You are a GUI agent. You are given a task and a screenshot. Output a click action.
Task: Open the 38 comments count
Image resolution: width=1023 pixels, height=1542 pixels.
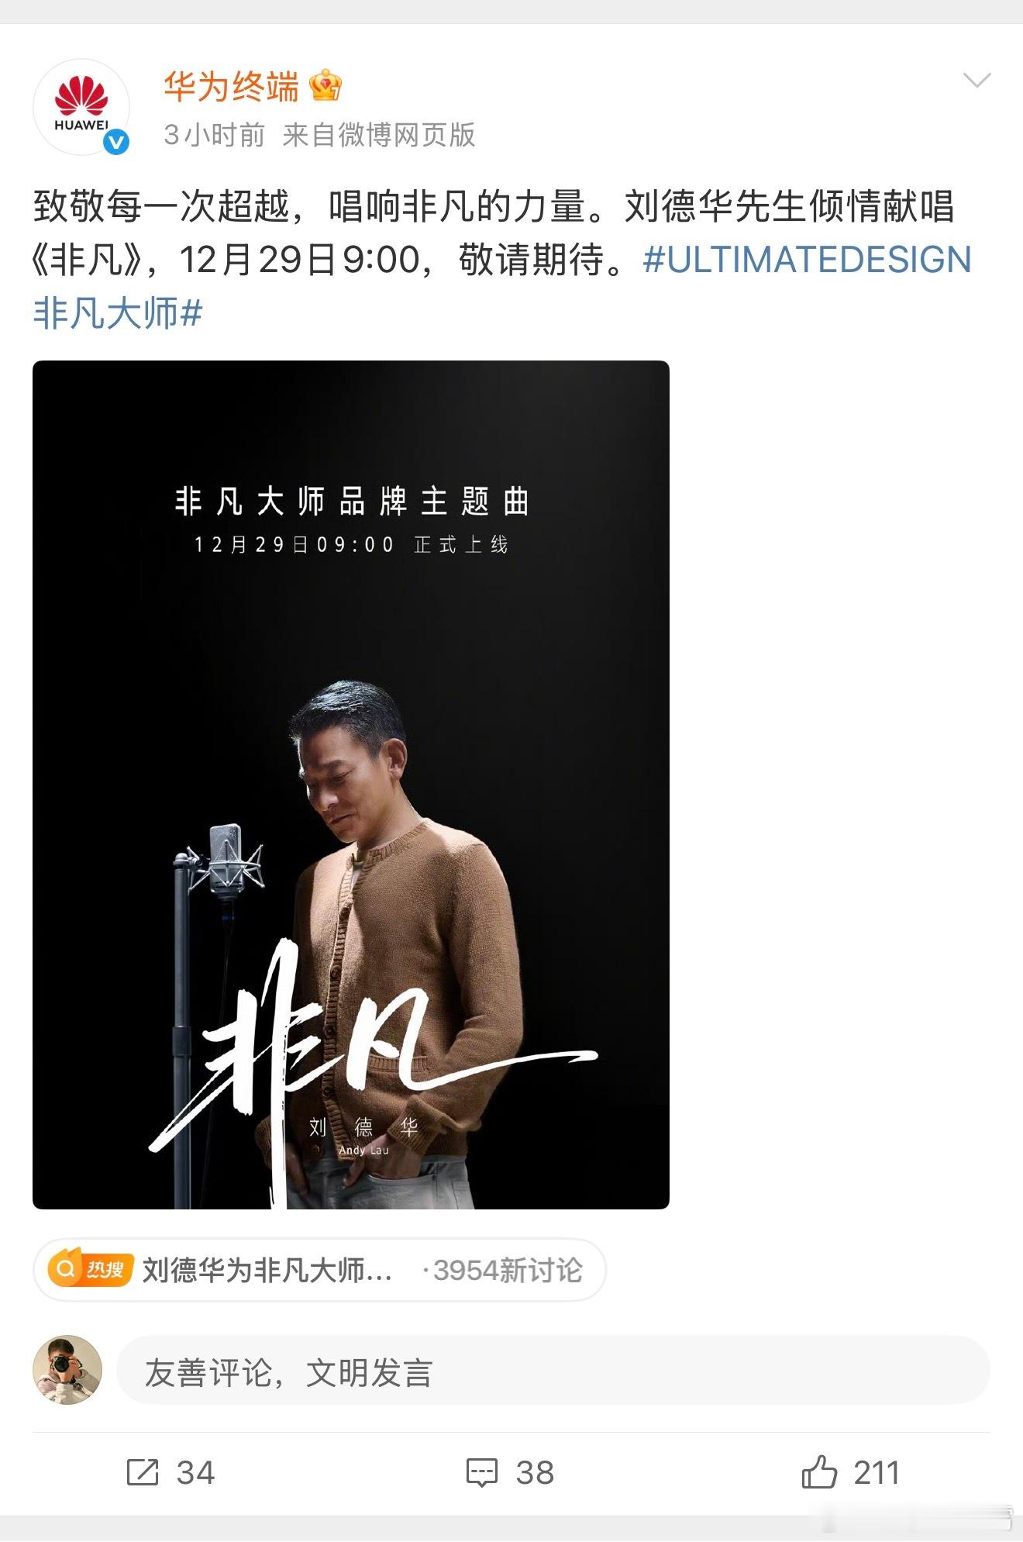[x=535, y=1472]
